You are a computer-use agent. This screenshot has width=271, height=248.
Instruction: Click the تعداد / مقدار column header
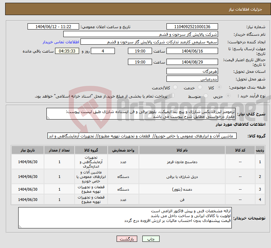[x=59, y=150]
